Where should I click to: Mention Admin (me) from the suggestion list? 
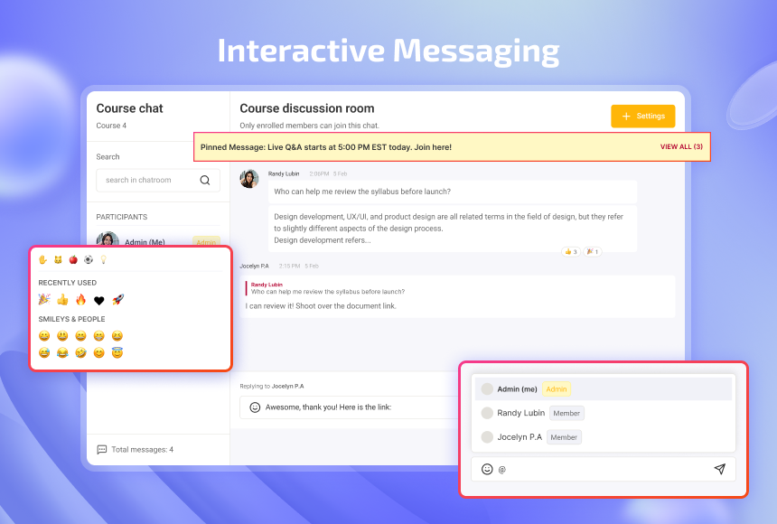coord(603,389)
